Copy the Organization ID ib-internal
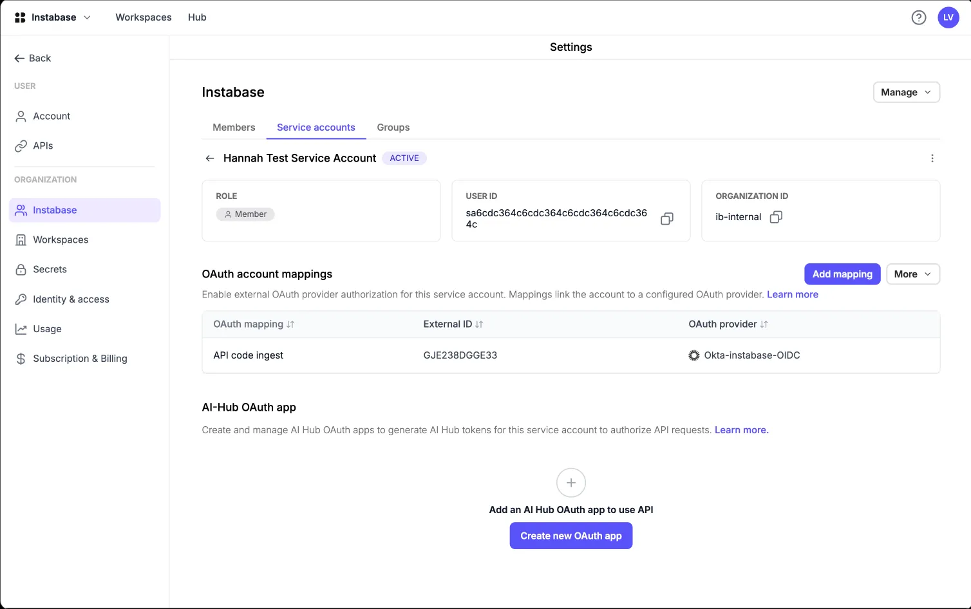This screenshot has height=609, width=971. [777, 217]
